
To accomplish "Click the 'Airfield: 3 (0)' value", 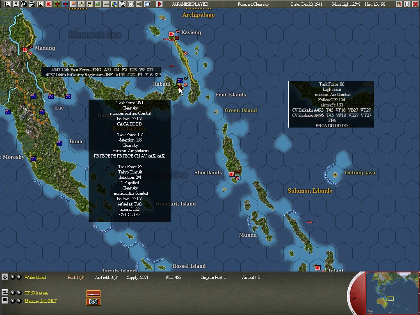I will coord(107,277).
